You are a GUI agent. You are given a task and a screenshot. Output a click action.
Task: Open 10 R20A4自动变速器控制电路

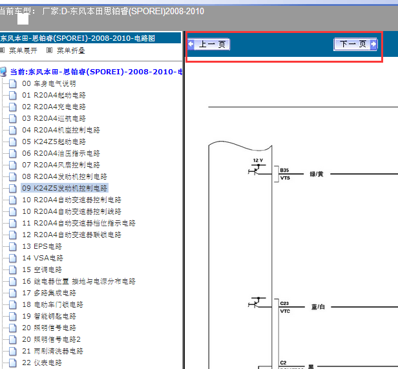(72, 200)
